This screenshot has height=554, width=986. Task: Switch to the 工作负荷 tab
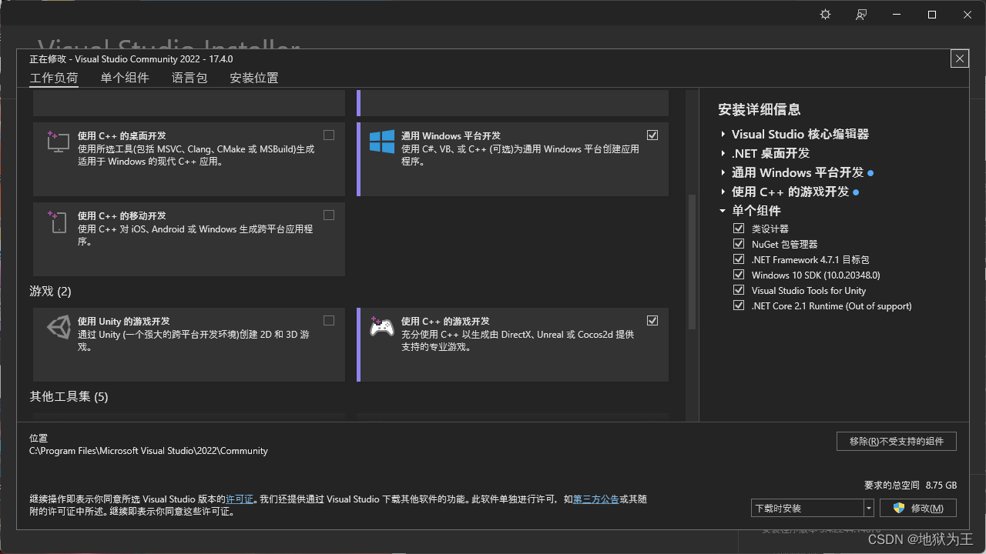coord(54,78)
